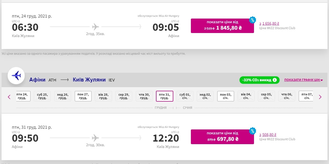329x164 pixels.
Task: Show prices from 1 845,80 ₴ button
Action: click(x=222, y=26)
